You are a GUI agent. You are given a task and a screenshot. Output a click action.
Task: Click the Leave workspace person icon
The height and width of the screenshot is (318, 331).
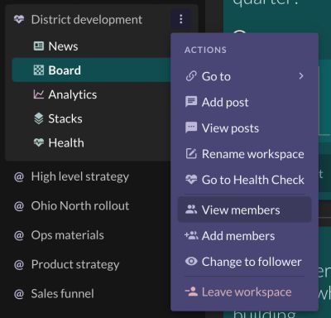coord(191,291)
